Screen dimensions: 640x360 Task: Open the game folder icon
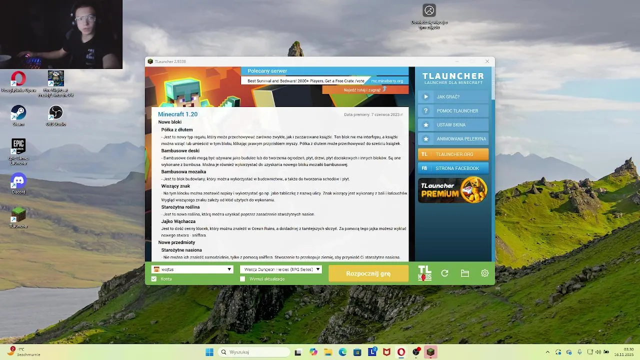465,273
